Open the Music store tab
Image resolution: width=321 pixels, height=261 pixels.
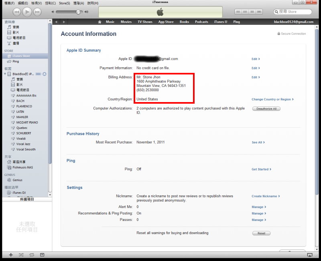point(110,22)
